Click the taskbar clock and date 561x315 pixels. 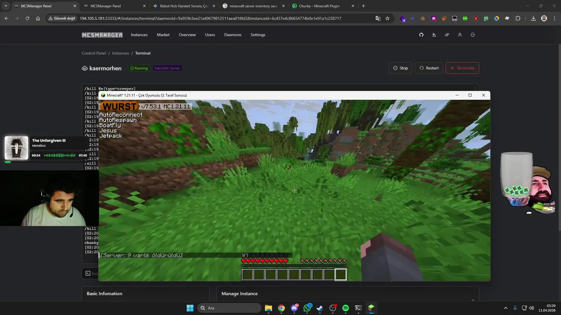(x=547, y=308)
